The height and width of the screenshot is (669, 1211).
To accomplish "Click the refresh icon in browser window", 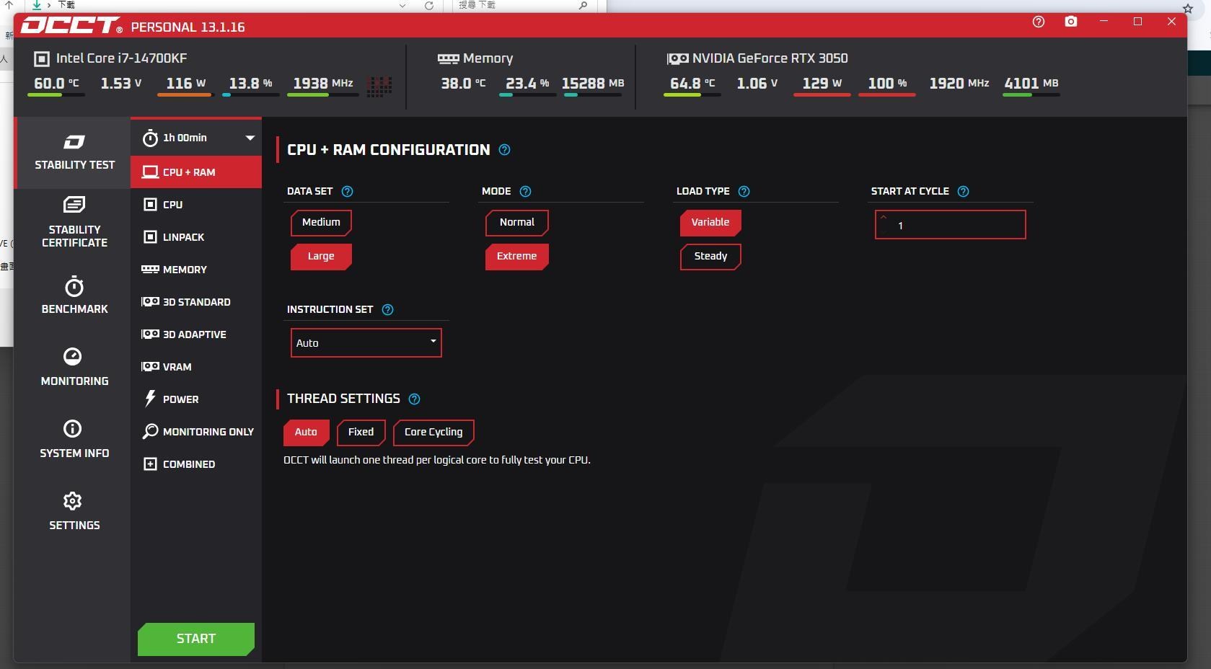I will coord(429,6).
